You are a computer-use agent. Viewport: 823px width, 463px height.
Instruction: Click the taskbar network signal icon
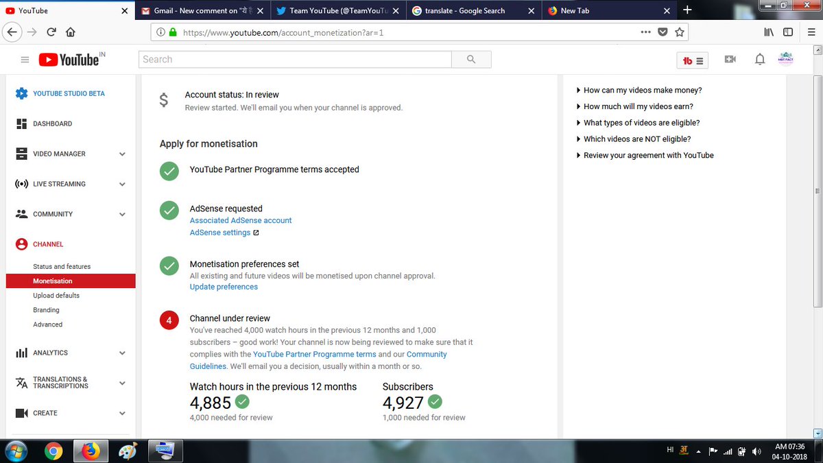(x=728, y=451)
